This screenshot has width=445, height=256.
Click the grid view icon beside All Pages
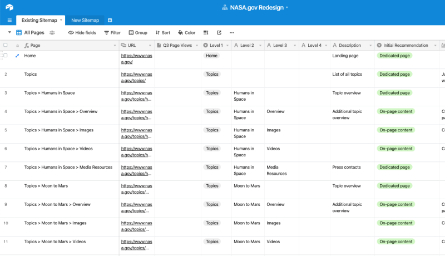[x=19, y=33]
